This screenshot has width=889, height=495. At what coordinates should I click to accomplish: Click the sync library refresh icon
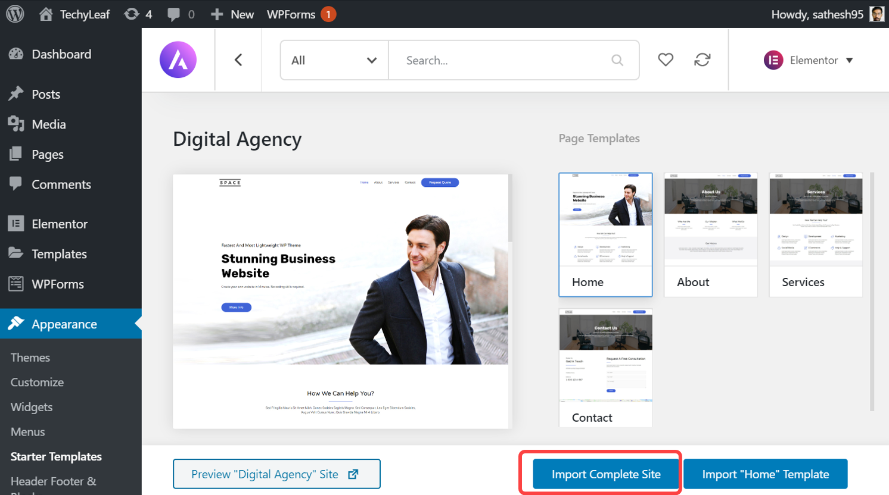703,59
